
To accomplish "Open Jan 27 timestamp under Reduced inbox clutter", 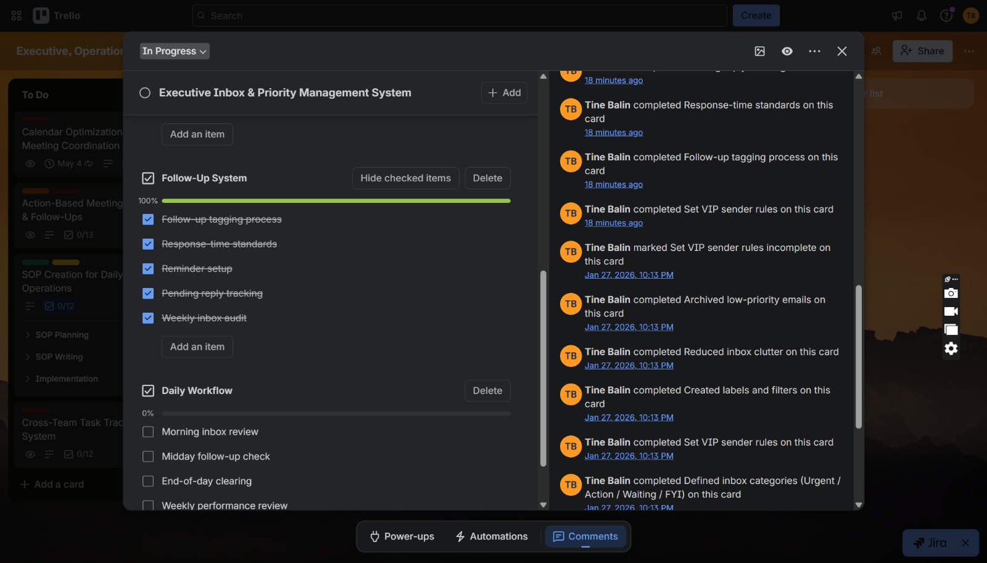I will click(x=629, y=366).
